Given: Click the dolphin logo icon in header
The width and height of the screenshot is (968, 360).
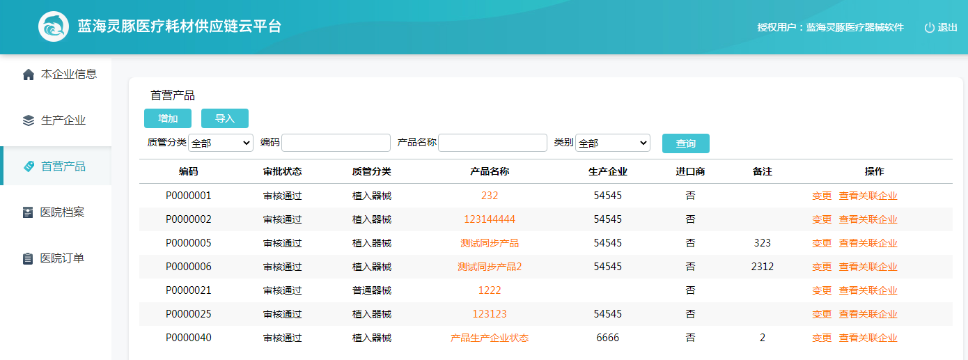Looking at the screenshot, I should click(54, 27).
